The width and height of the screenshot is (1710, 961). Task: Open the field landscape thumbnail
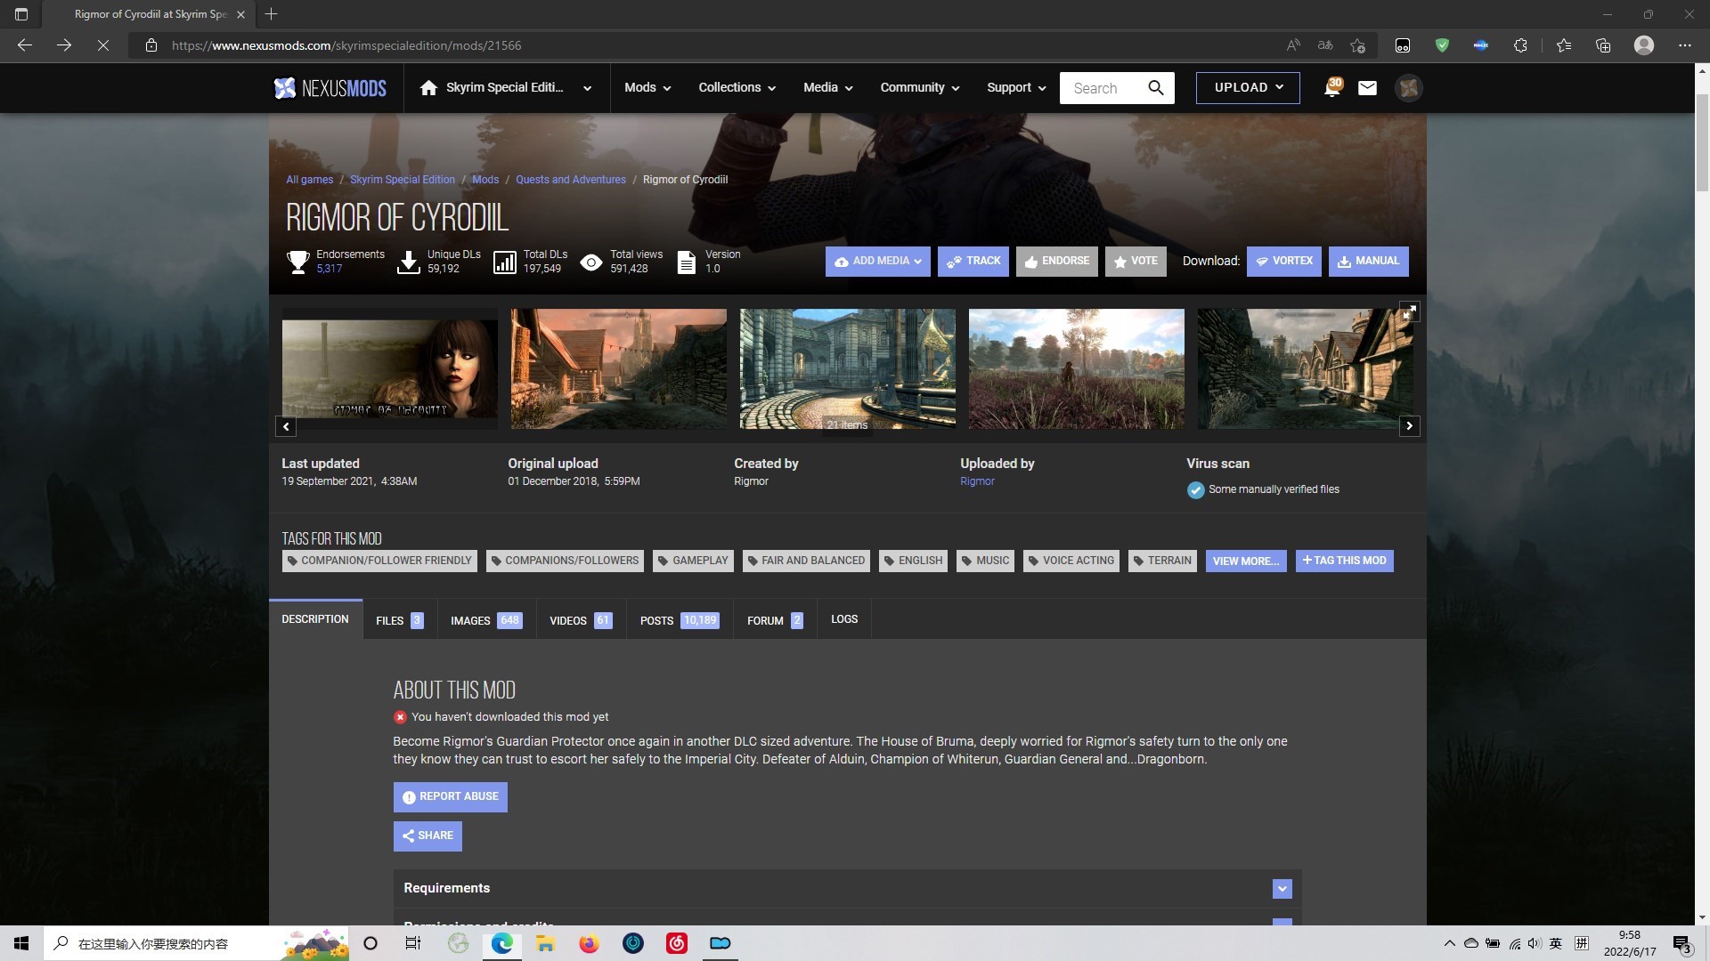click(x=1076, y=369)
